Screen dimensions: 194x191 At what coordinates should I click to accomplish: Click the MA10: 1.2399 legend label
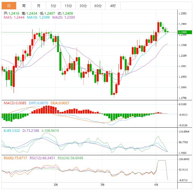38,17
